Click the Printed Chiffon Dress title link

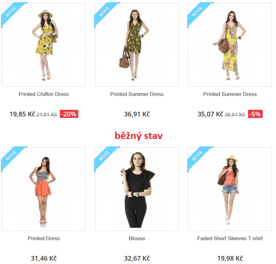coord(44,94)
